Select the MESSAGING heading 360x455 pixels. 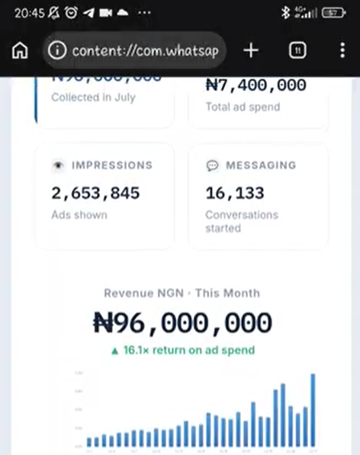tap(261, 166)
